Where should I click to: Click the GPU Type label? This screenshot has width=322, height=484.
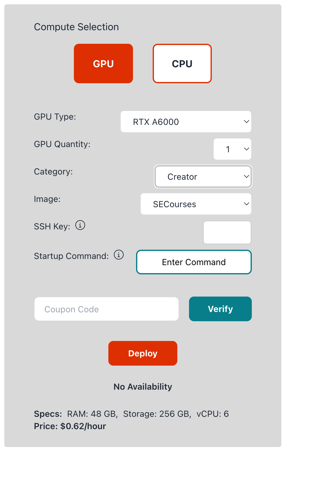pyautogui.click(x=55, y=117)
